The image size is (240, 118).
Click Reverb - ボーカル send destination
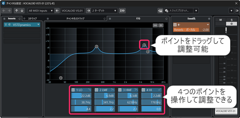tap(186, 30)
